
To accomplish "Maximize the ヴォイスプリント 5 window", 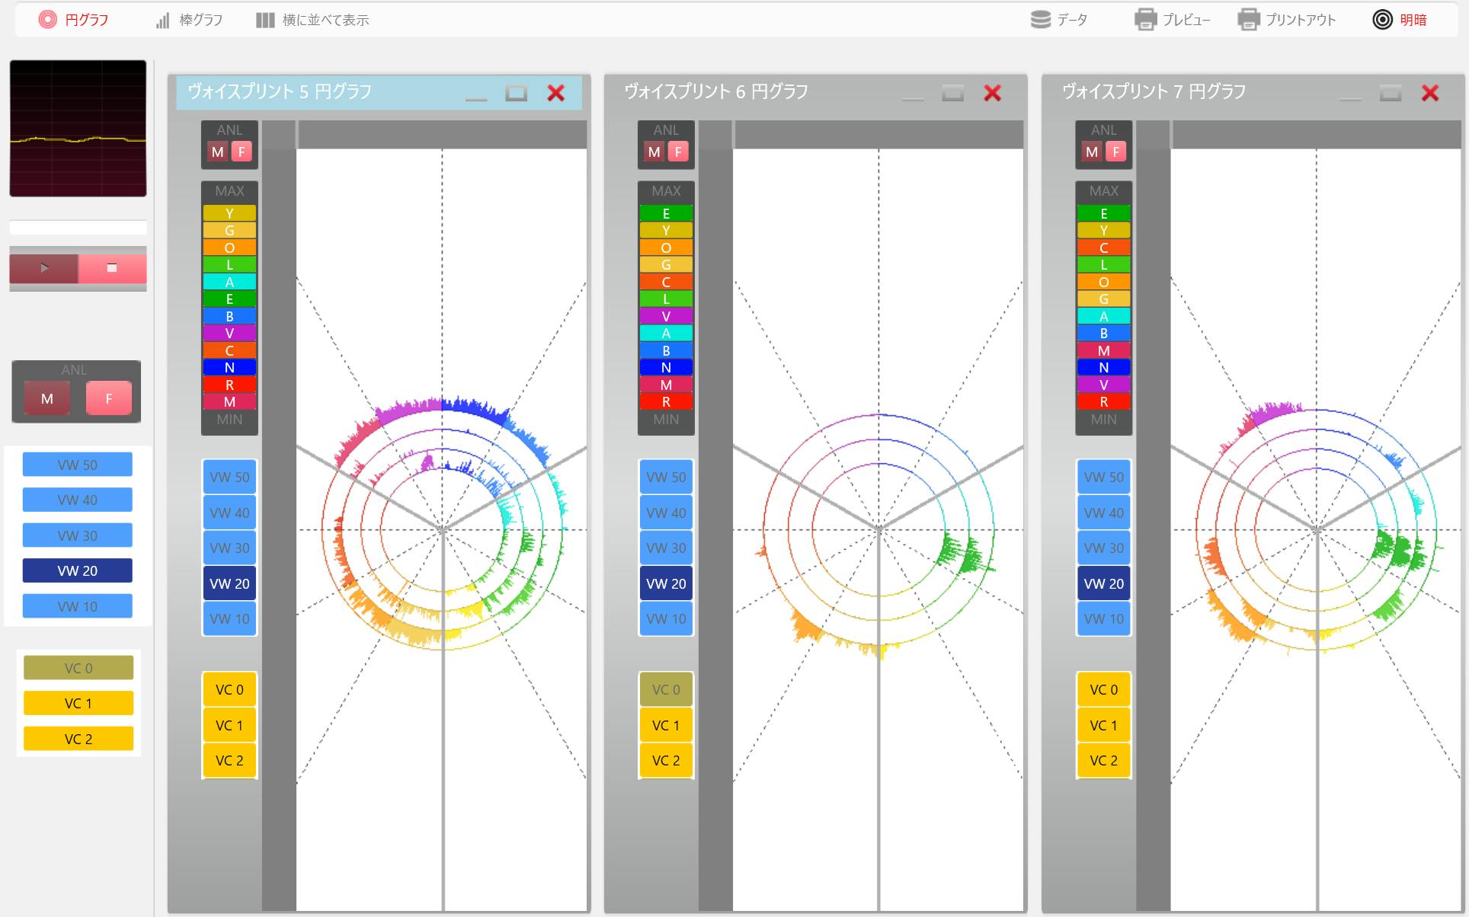I will [x=517, y=93].
